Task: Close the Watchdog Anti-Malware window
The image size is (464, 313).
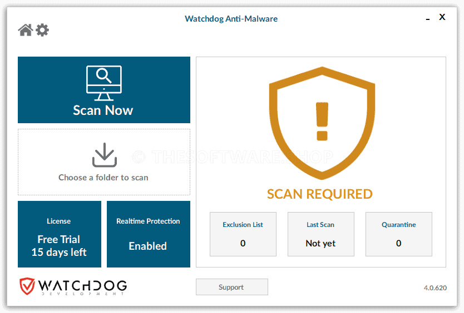Action: click(442, 17)
